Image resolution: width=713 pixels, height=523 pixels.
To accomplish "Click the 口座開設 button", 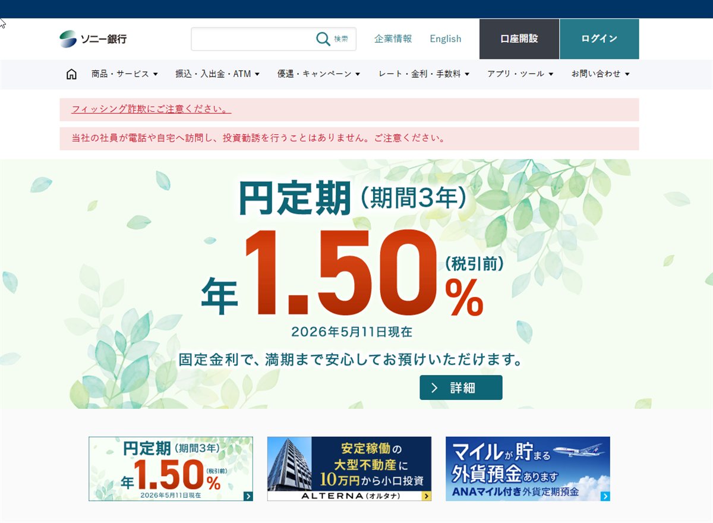I will [x=519, y=39].
